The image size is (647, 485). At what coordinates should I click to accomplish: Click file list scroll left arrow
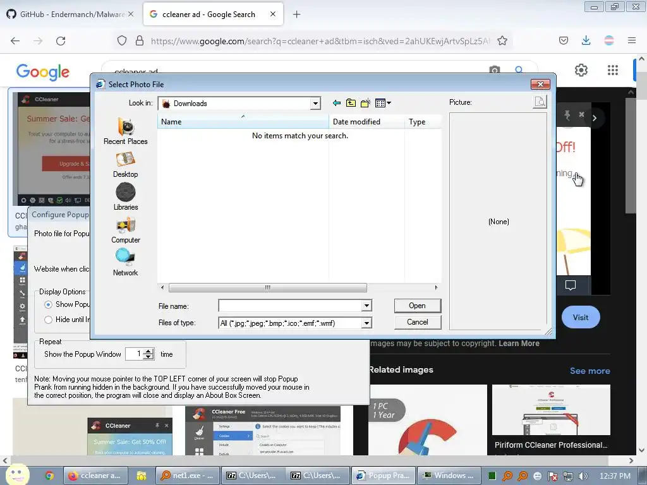point(162,287)
